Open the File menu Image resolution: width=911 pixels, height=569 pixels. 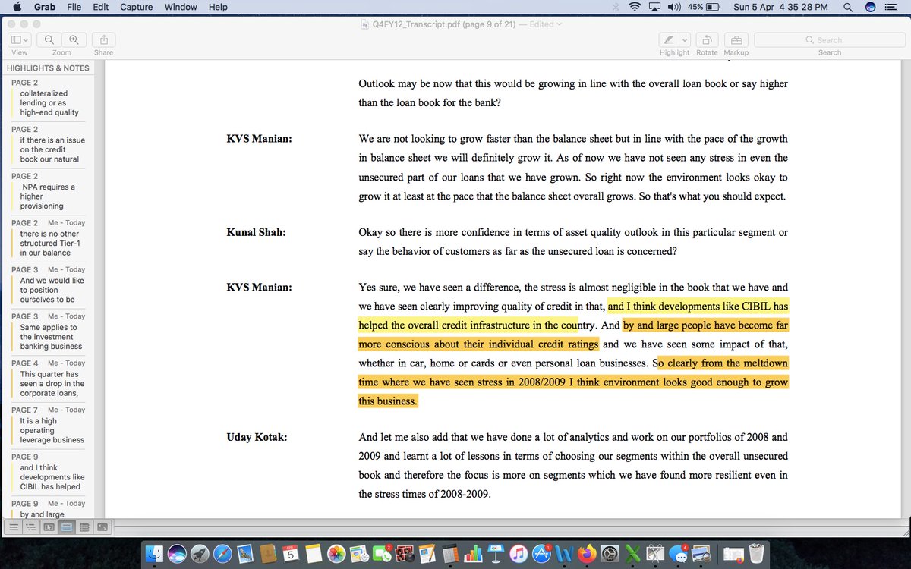[x=74, y=7]
